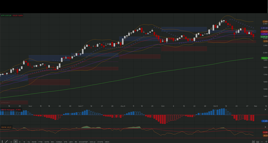Select the trend line drawing tool

tap(6, 141)
